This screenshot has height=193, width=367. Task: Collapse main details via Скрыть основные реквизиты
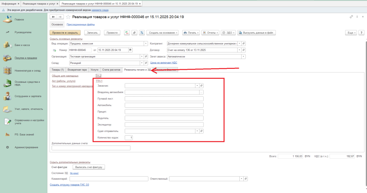pyautogui.click(x=66, y=39)
